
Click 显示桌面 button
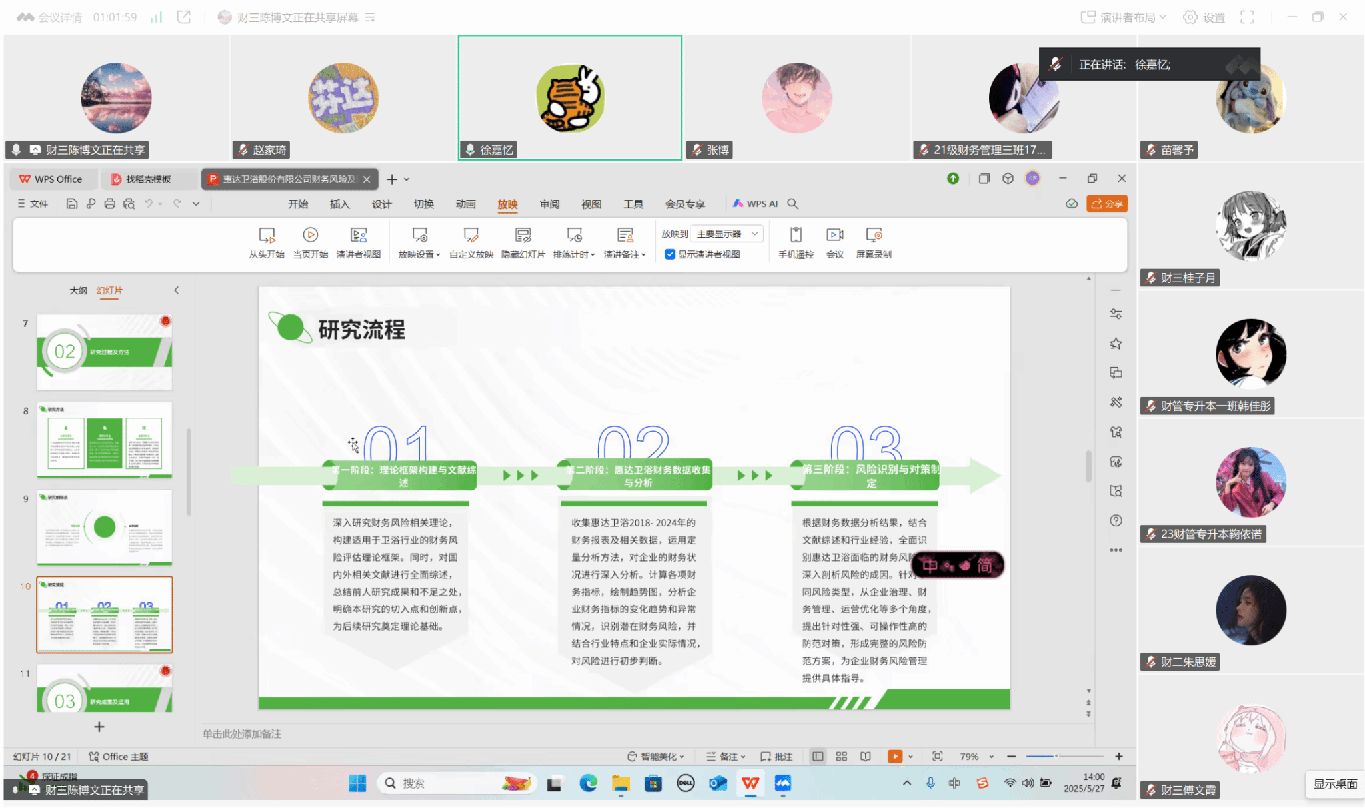(x=1335, y=784)
